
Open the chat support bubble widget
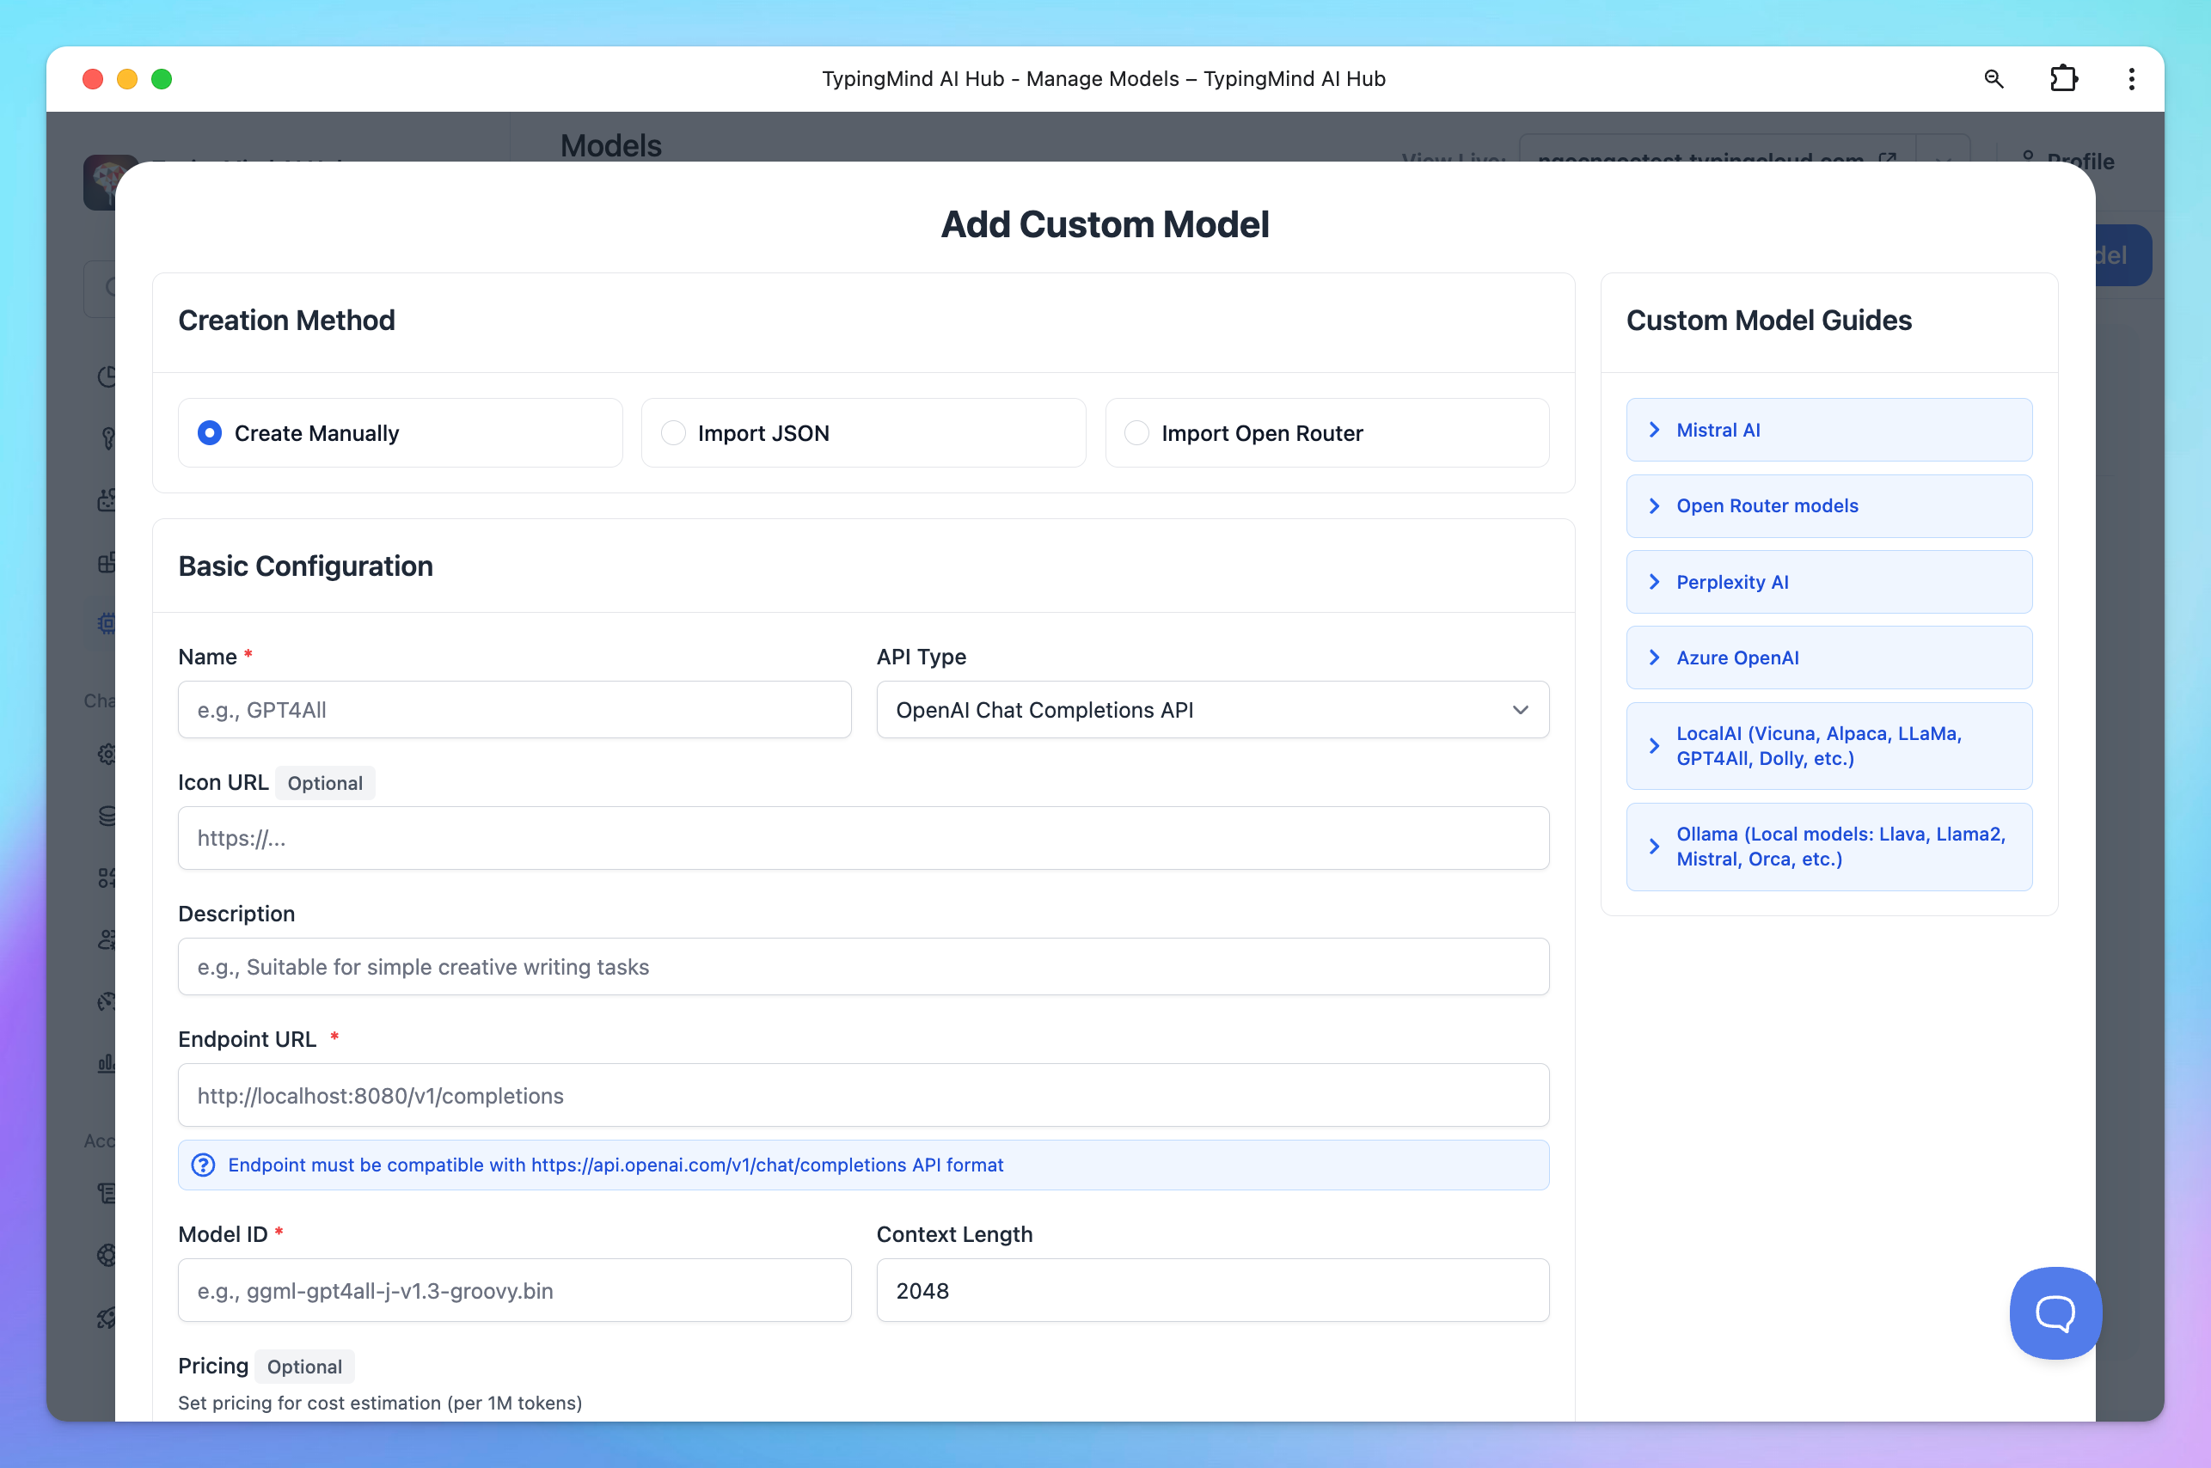pos(2055,1312)
